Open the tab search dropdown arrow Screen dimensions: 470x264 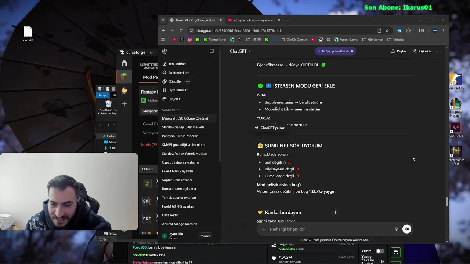(163, 20)
